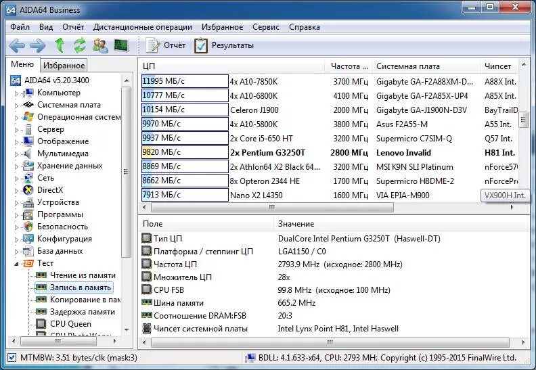Image resolution: width=536 pixels, height=370 pixels.
Task: Sort by the Системная плата column header
Action: pyautogui.click(x=426, y=66)
